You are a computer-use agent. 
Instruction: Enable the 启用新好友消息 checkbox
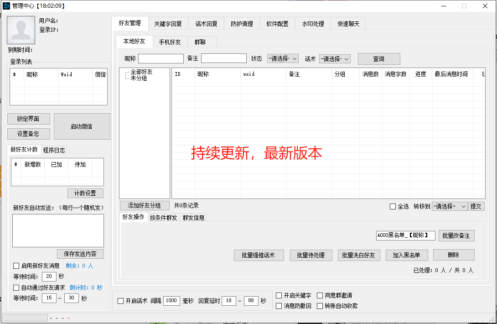point(16,266)
